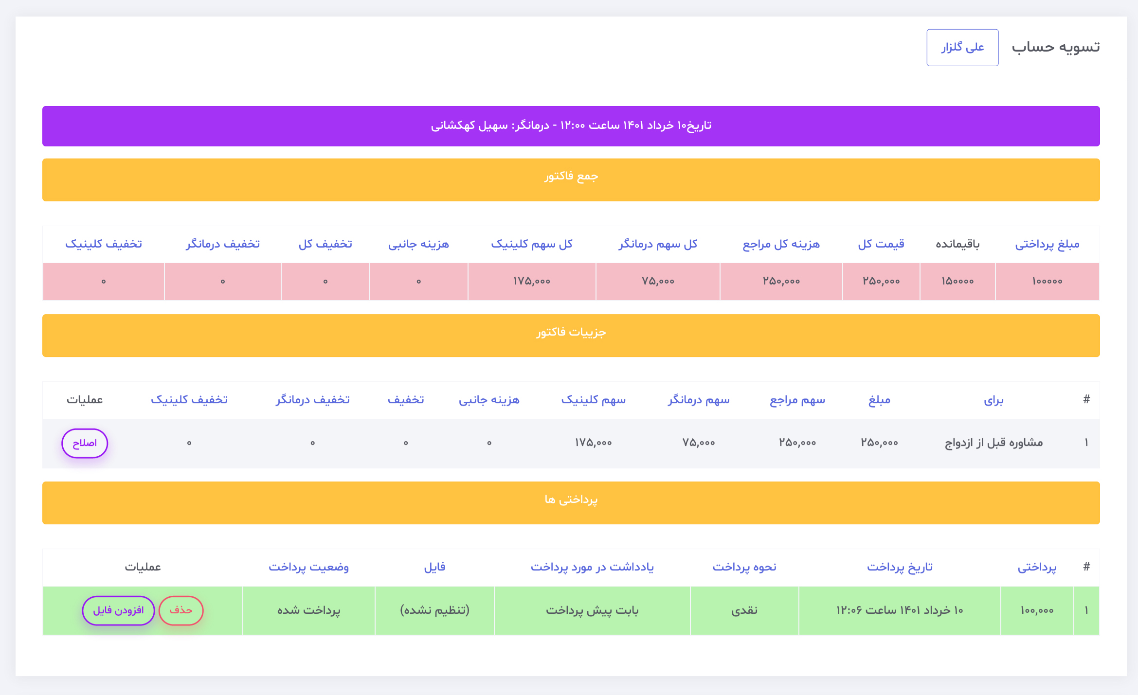1138x695 pixels.
Task: Click the وضعیت پرداخت column header
Action: 308,567
